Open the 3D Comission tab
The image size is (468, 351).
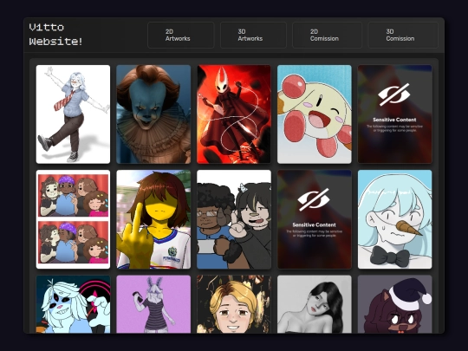403,35
